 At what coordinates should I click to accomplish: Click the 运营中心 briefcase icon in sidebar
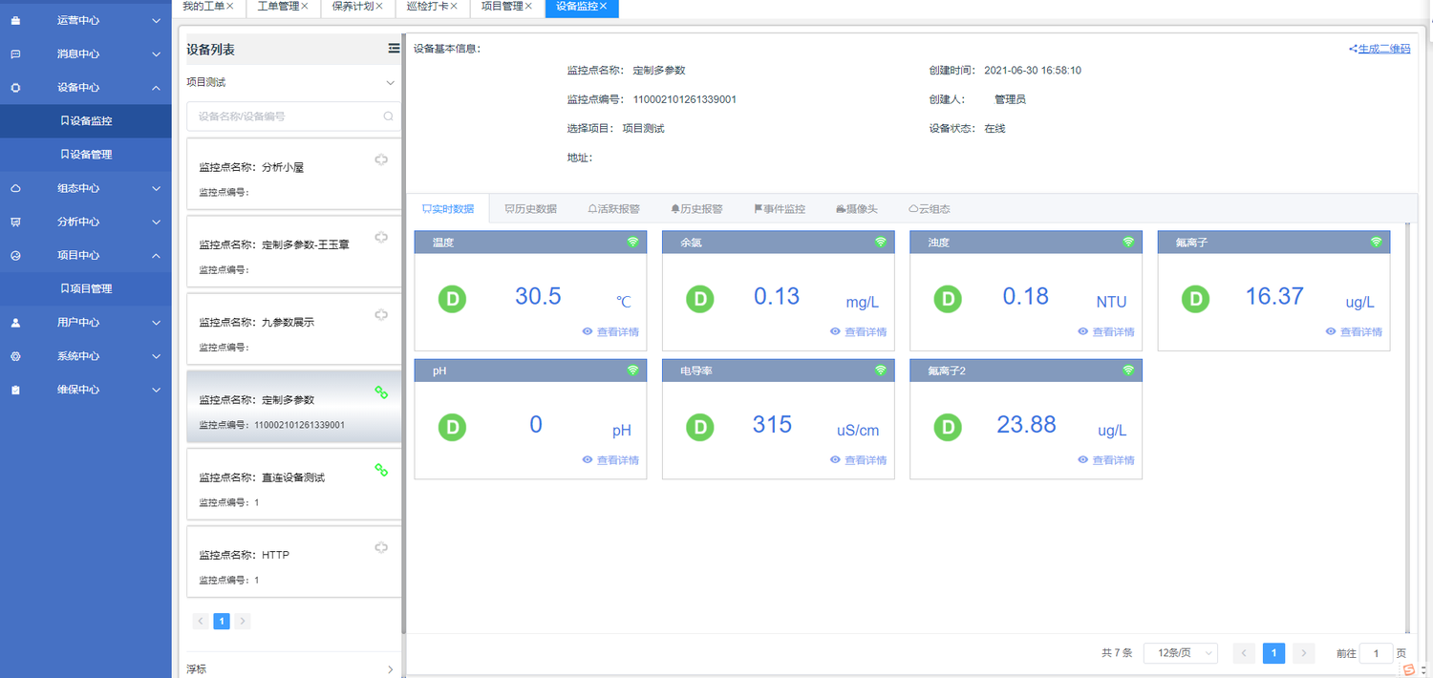[x=15, y=20]
